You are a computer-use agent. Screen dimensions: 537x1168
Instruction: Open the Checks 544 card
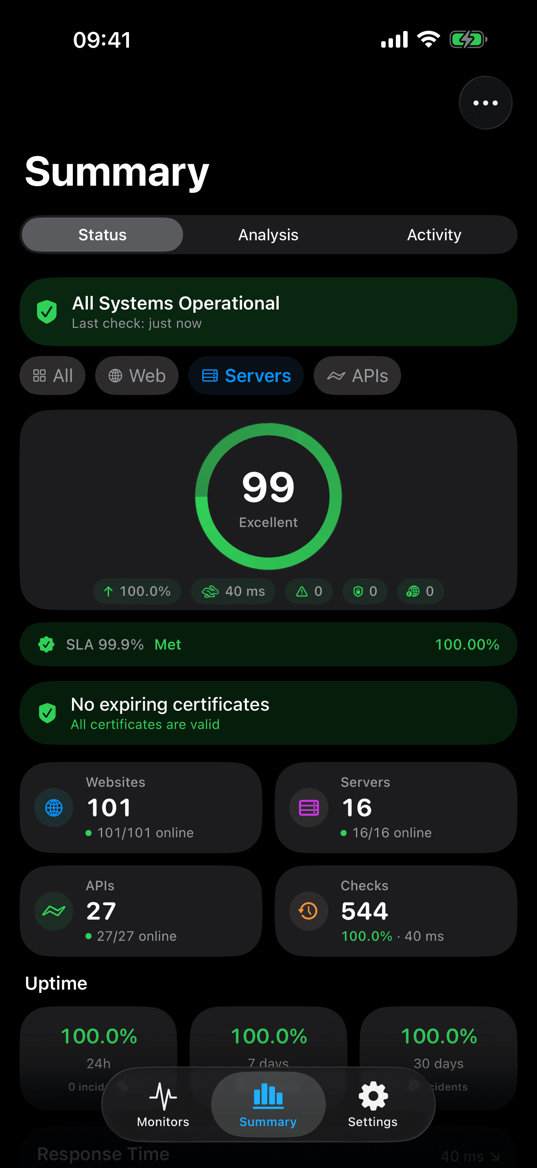click(396, 911)
